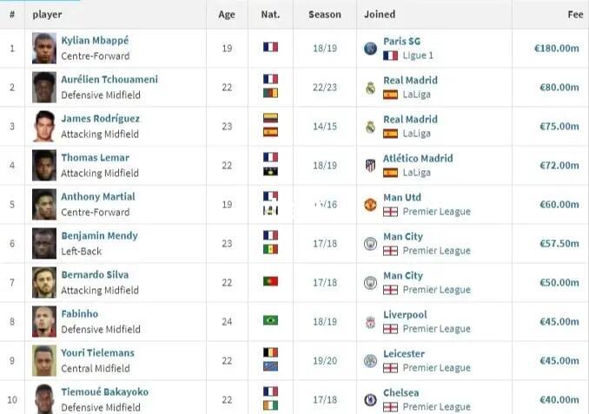Click the Man Utd club crest icon
Image resolution: width=589 pixels, height=414 pixels.
tap(371, 205)
